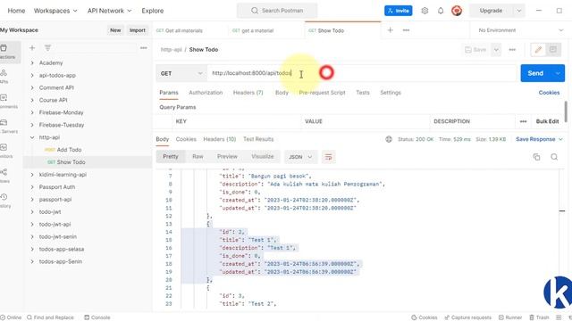Open Find and Replace
This screenshot has height=321, width=572.
pos(50,317)
